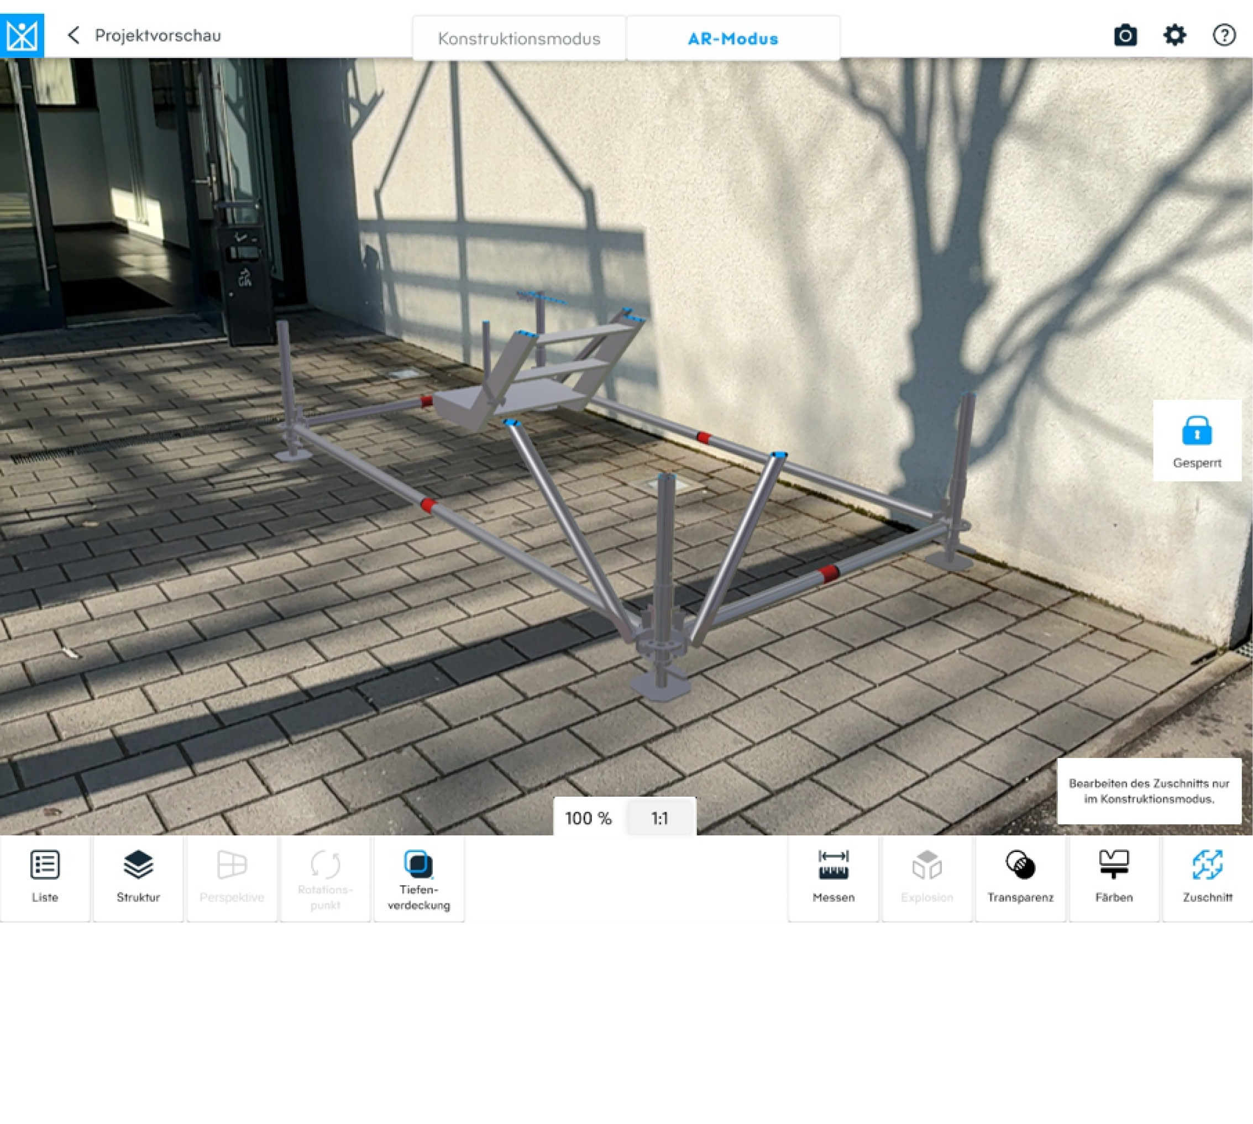This screenshot has height=1124, width=1253.
Task: Open the Struktur layers tool
Action: (138, 879)
